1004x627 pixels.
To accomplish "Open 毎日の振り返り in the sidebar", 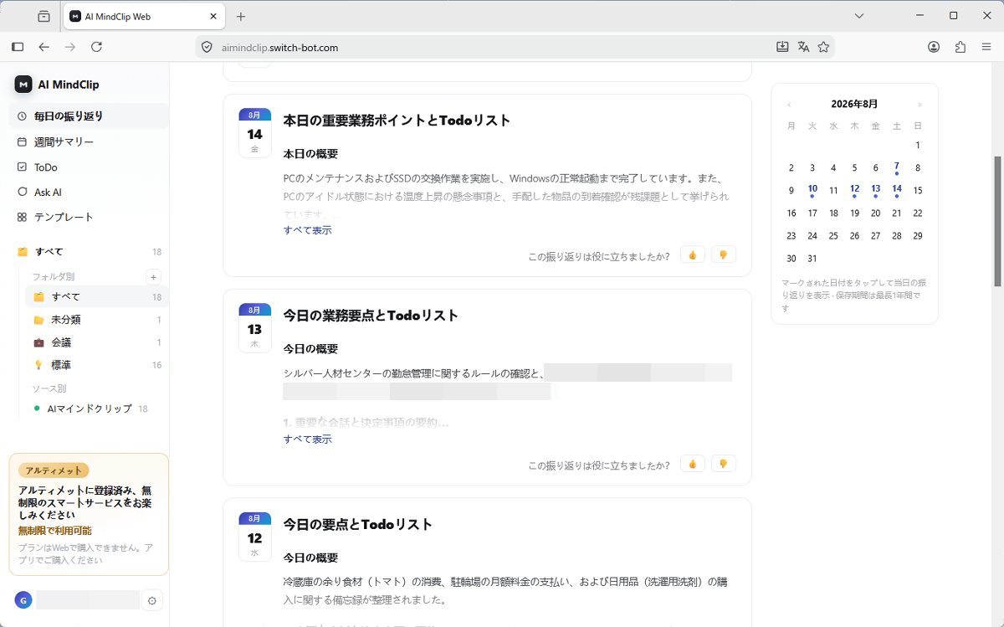I will pos(89,116).
